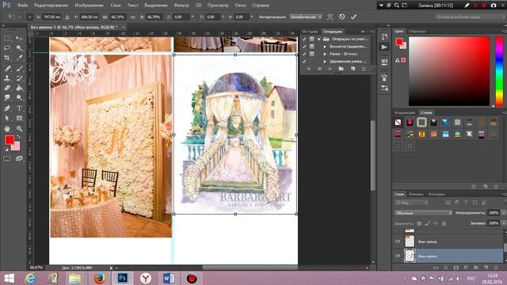Click the hue spectrum slider
Image resolution: width=507 pixels, height=285 pixels.
[x=499, y=71]
